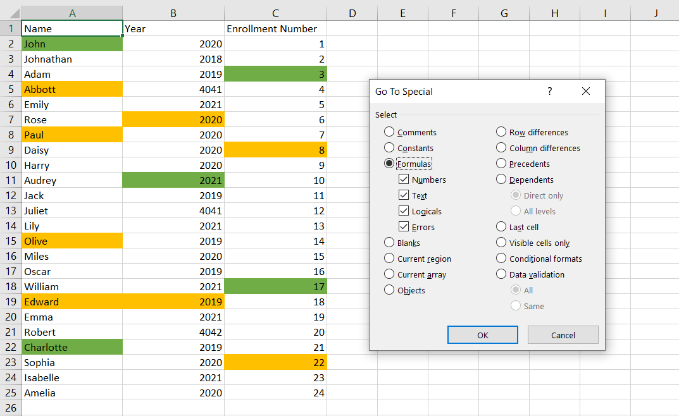
Task: Click the Name header cell
Action: tap(72, 28)
